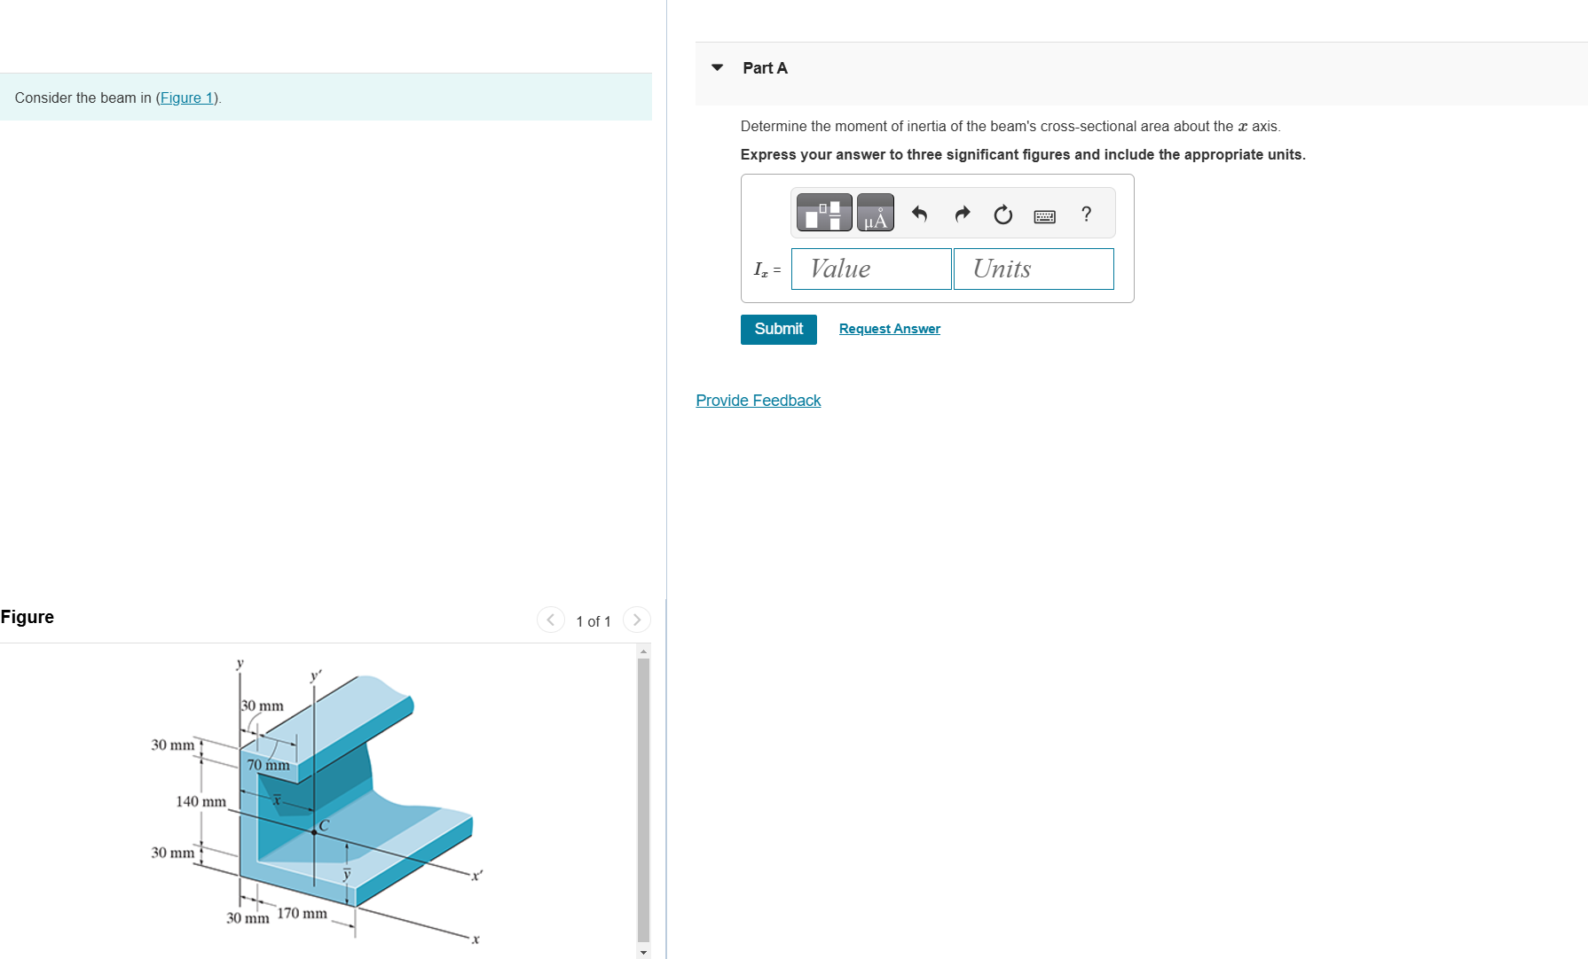
Task: Undo the last answer entry
Action: click(x=920, y=214)
